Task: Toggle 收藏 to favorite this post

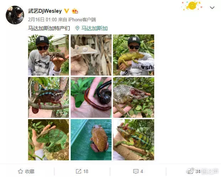Action: [x=26, y=171]
